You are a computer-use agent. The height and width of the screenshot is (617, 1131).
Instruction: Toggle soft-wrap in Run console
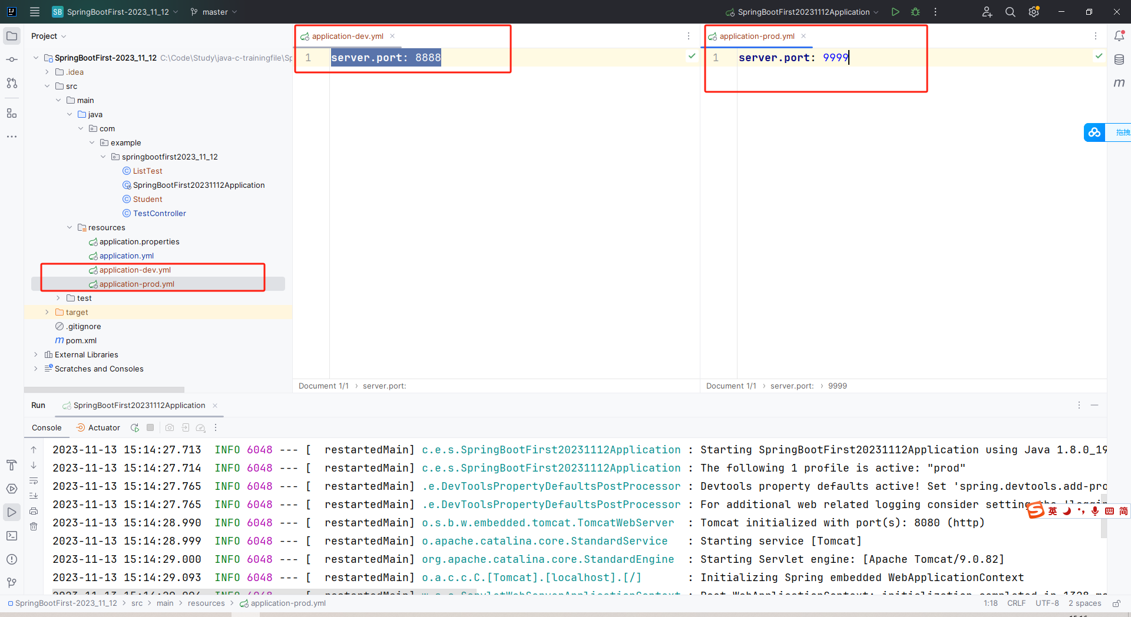click(x=34, y=480)
